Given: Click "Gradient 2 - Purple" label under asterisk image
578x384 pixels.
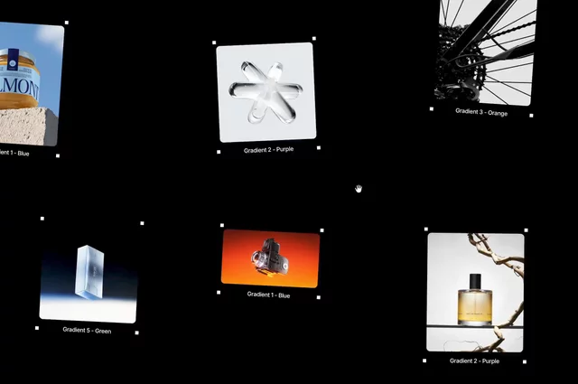Looking at the screenshot, I should pyautogui.click(x=269, y=150).
